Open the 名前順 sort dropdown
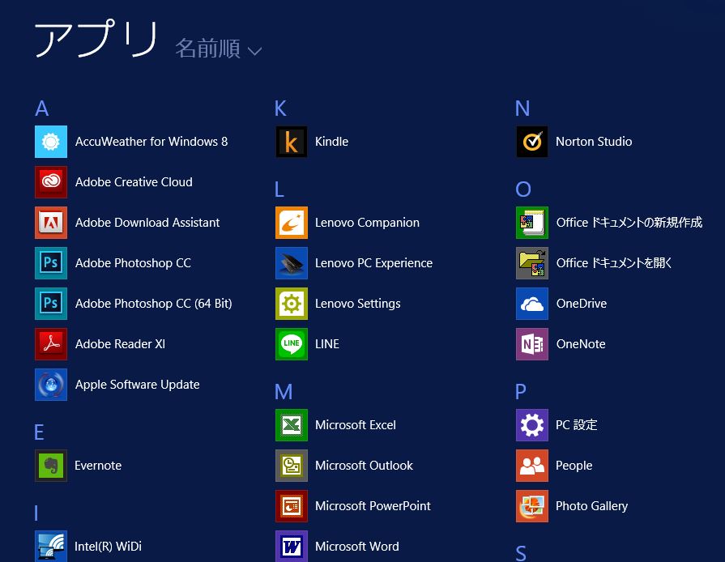Screen dimensions: 725x562 pyautogui.click(x=218, y=49)
